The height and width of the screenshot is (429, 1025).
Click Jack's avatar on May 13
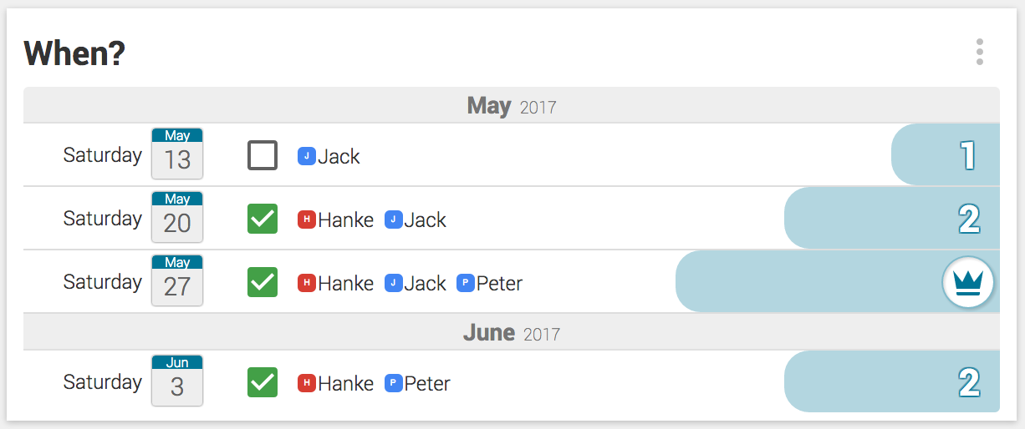pos(306,156)
